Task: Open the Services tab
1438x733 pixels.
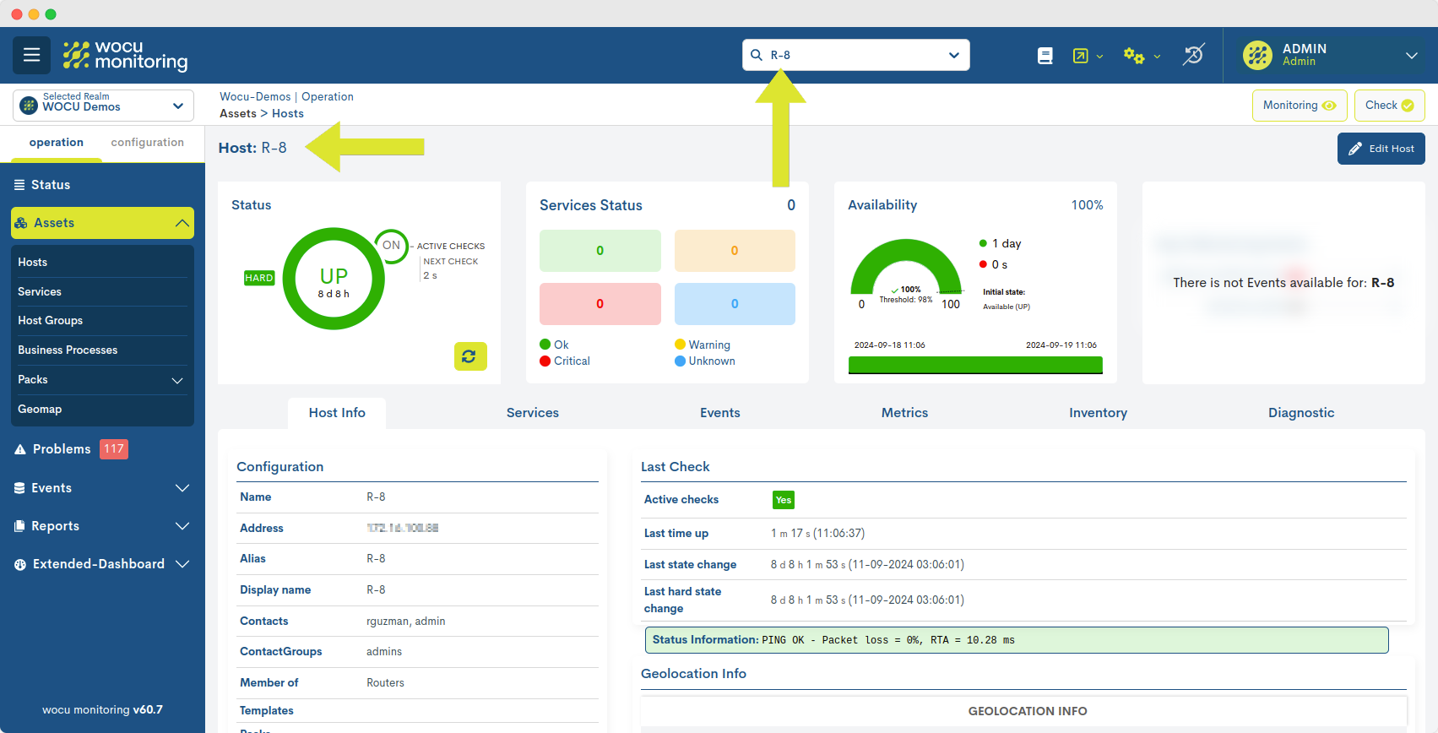Action: pos(533,413)
